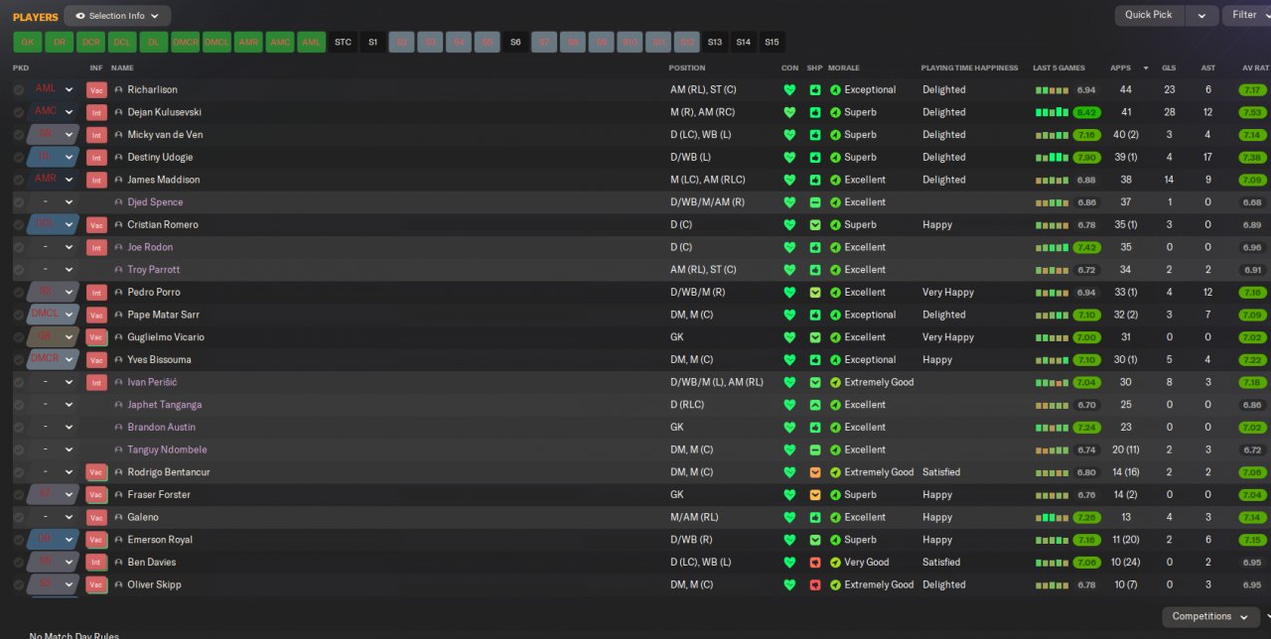The image size is (1271, 639).
Task: Click Pedro Porro's condition heart icon
Action: pos(789,293)
